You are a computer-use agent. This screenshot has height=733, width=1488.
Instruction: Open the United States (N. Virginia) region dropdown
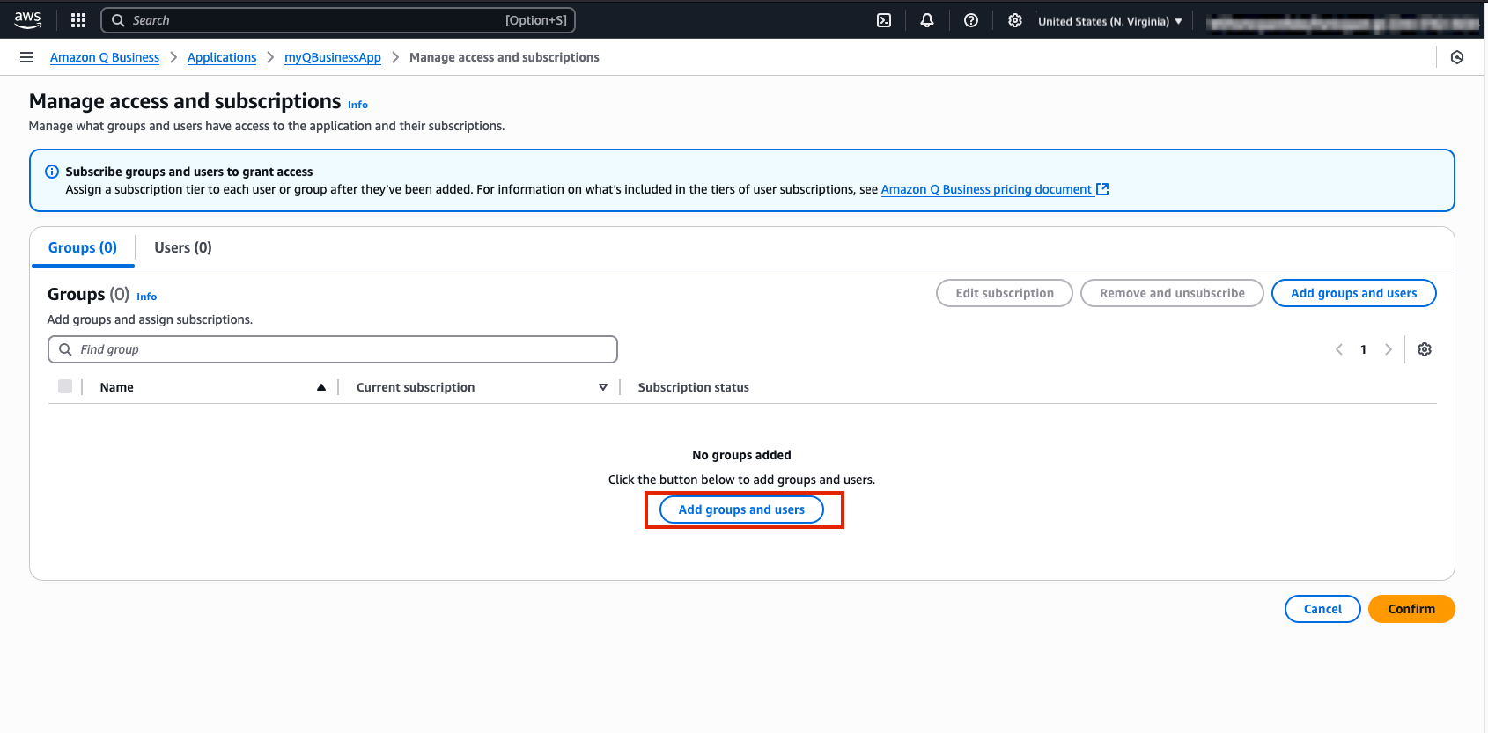point(1109,21)
